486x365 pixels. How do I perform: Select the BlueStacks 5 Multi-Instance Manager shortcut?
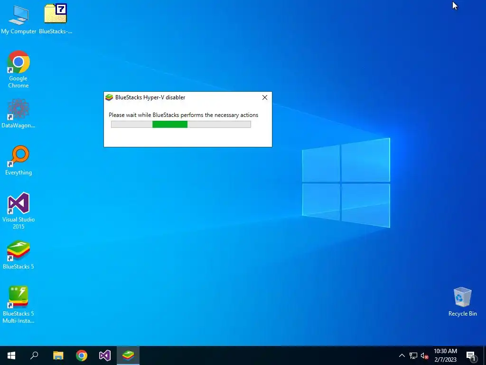tap(19, 305)
